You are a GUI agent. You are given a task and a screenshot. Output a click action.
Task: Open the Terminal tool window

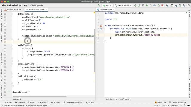(x=20, y=102)
